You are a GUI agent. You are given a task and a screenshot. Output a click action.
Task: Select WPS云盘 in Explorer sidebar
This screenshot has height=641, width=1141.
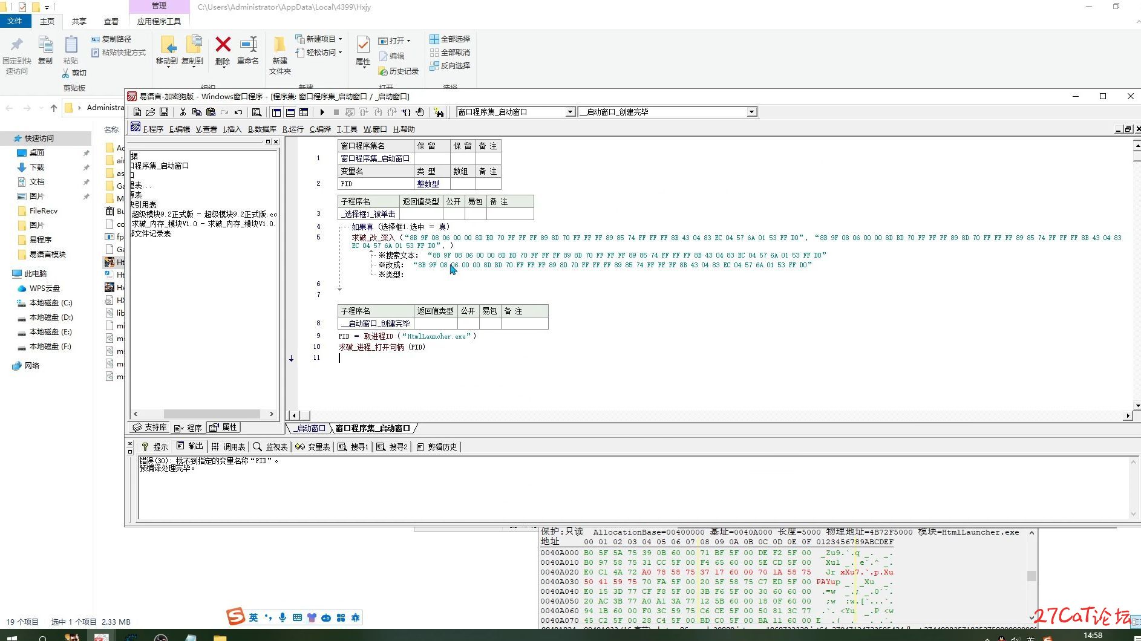(44, 288)
